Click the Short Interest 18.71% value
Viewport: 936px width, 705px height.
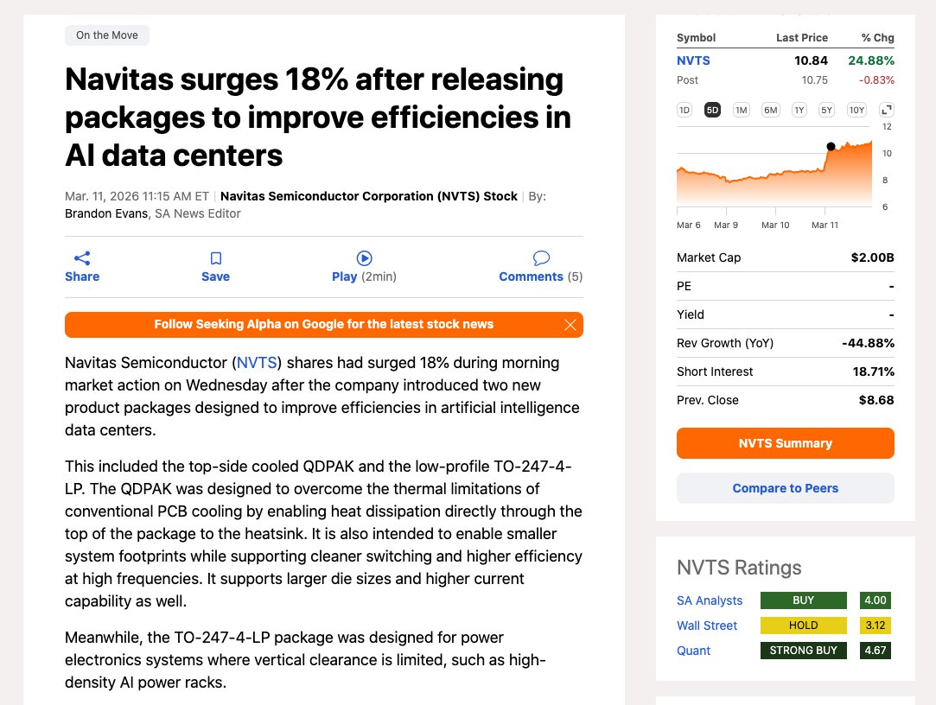point(873,372)
